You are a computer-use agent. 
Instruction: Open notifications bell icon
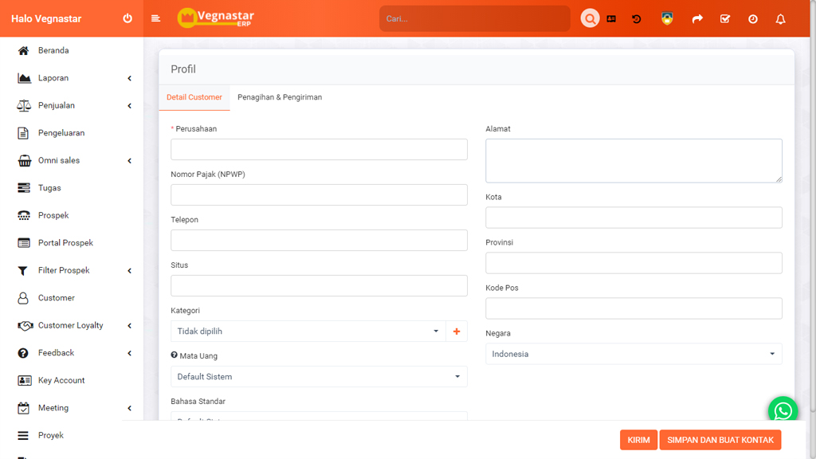[781, 18]
